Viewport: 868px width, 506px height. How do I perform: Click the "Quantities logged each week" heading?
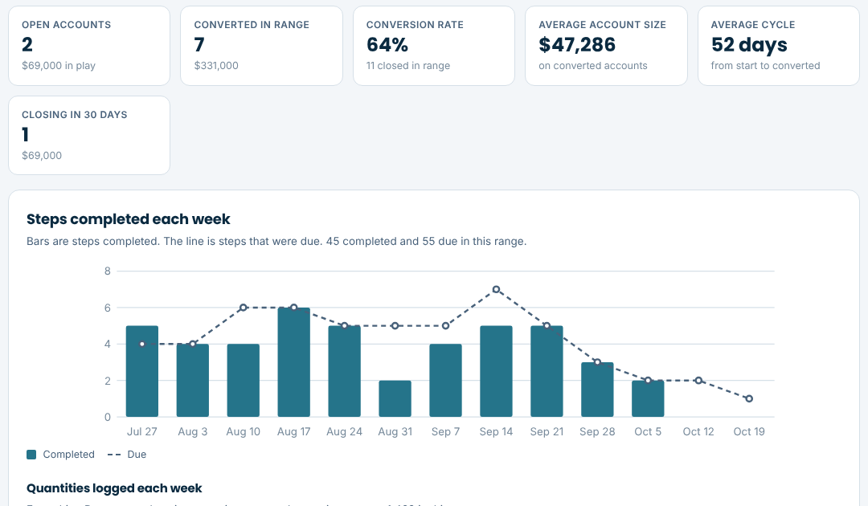pyautogui.click(x=114, y=488)
